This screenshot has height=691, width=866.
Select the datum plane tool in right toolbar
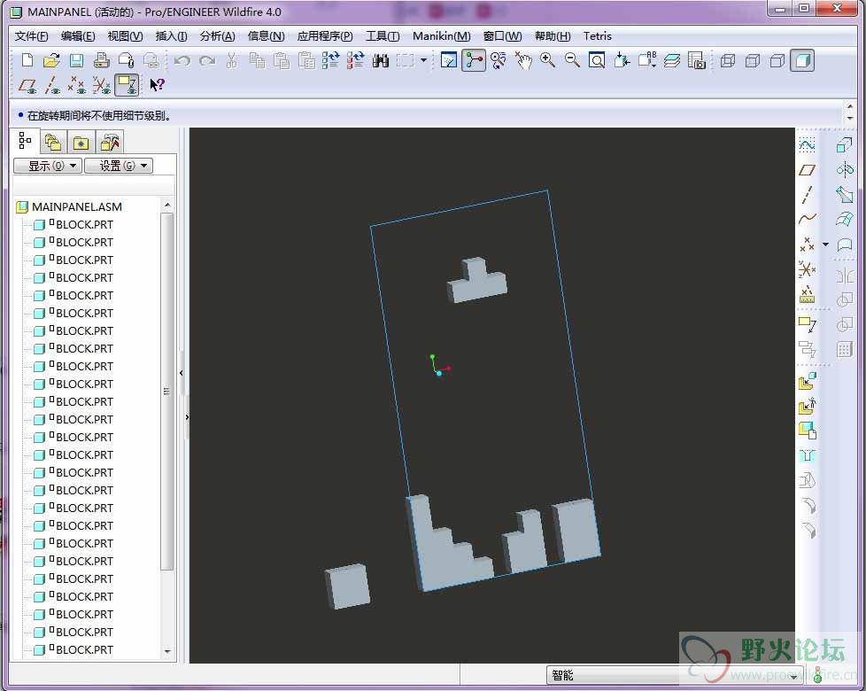pos(807,170)
